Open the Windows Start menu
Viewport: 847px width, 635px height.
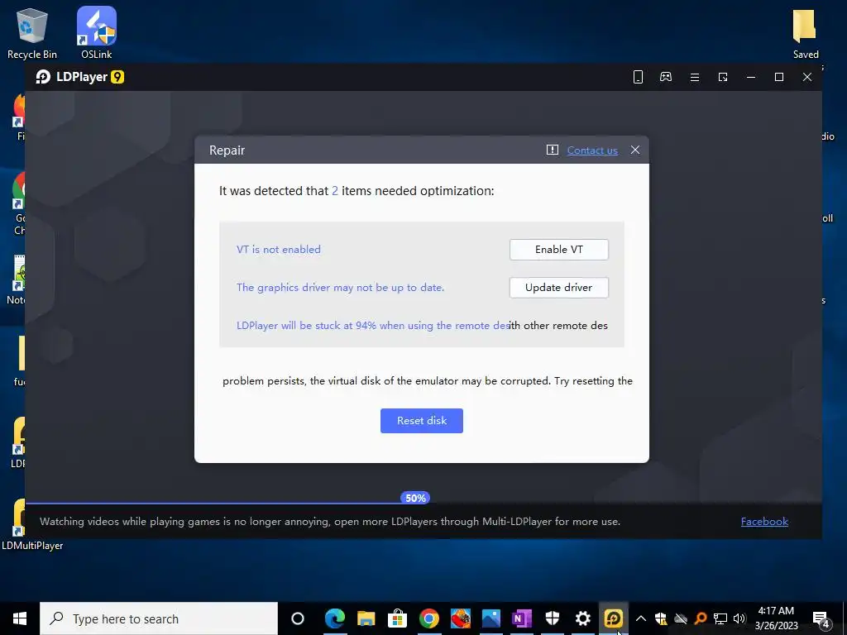click(20, 618)
